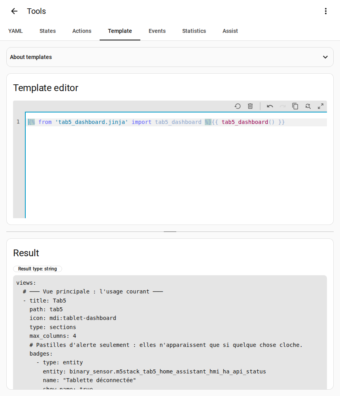This screenshot has height=396, width=340.
Task: Reset template to demo icon
Action: pyautogui.click(x=237, y=106)
